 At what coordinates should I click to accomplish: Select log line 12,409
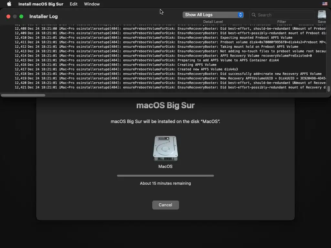(x=170, y=33)
